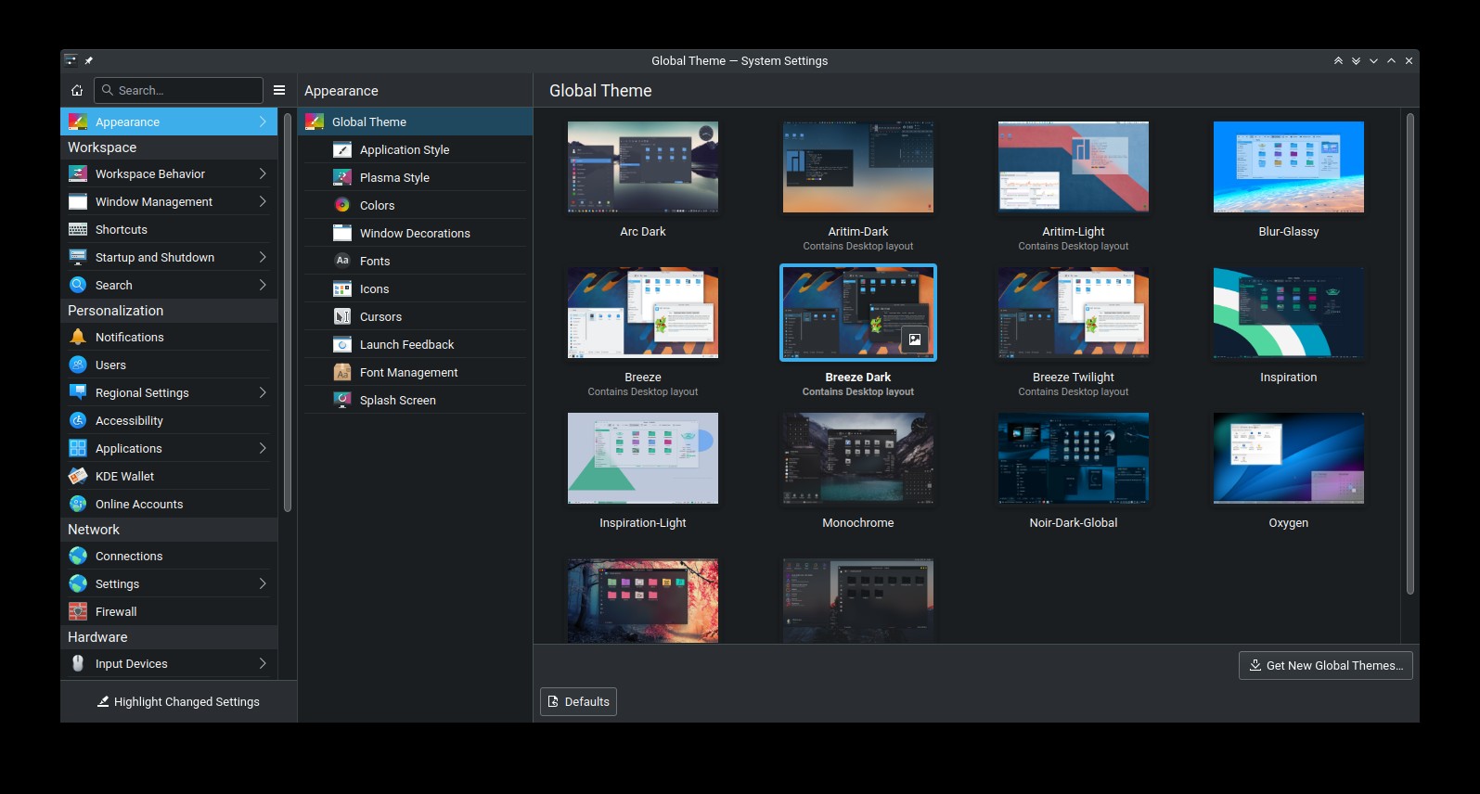Click the Startup and Shutdown icon
Viewport: 1480px width, 794px height.
tap(78, 257)
